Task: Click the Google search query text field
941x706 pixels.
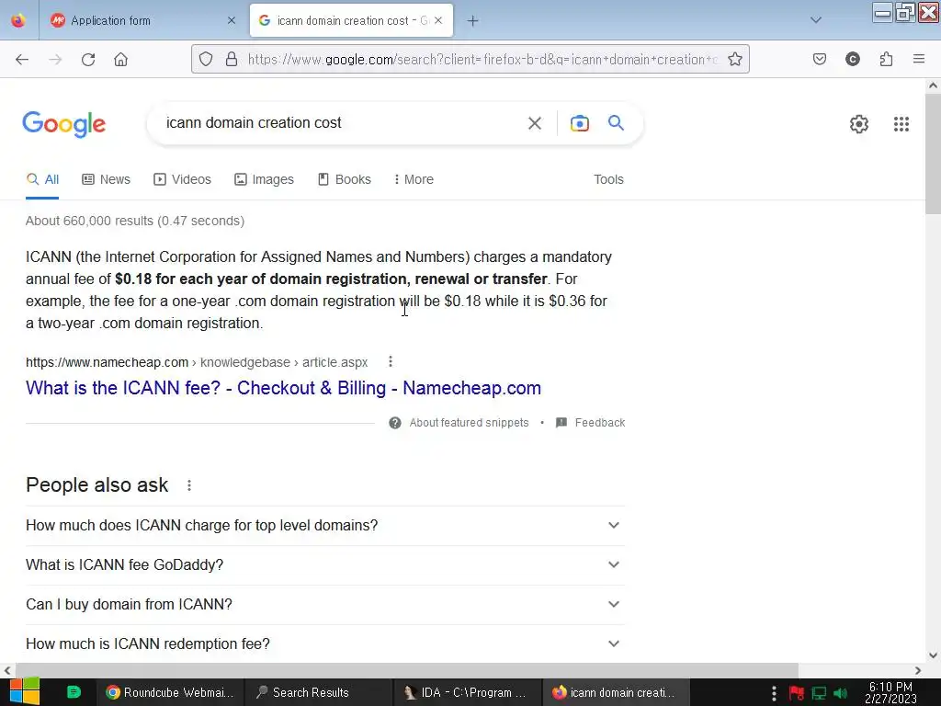Action: (x=342, y=123)
